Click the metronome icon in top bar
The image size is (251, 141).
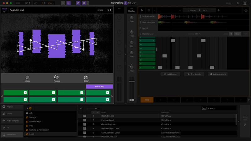click(78, 3)
